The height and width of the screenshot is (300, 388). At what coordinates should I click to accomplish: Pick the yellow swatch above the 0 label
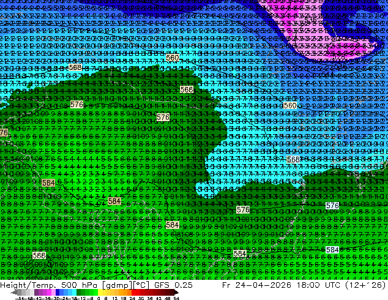click(100, 292)
